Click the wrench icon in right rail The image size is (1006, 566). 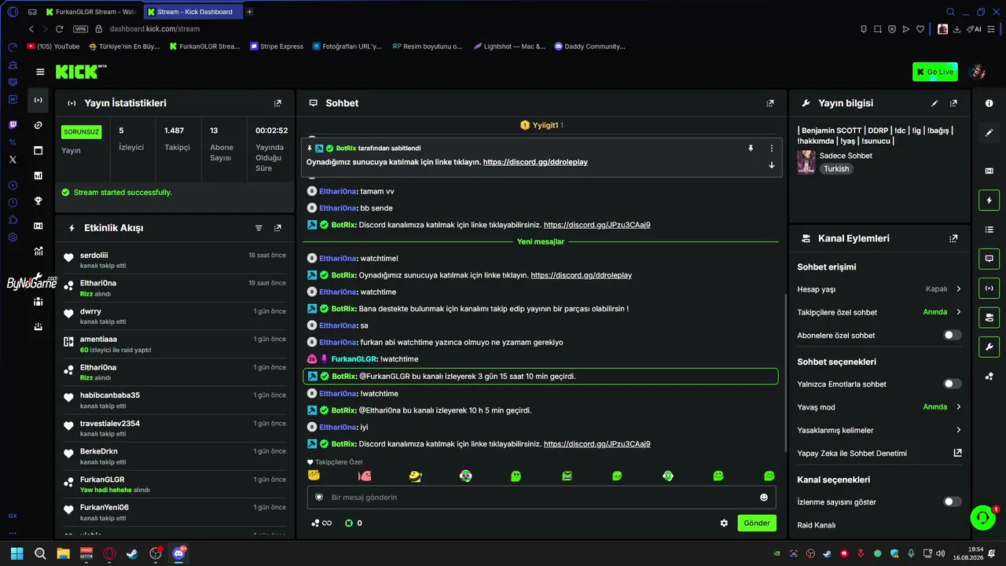pos(989,347)
